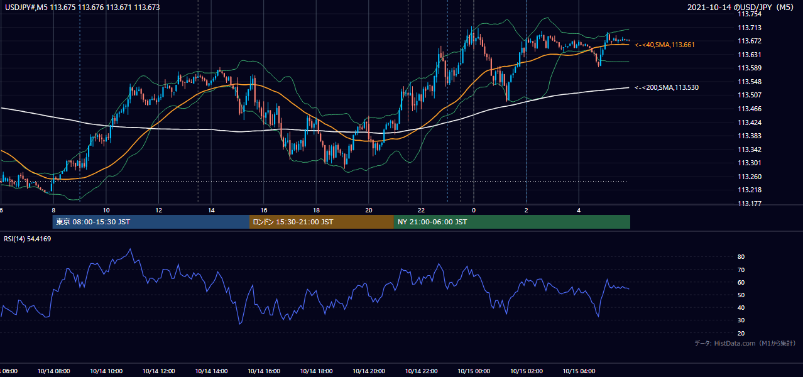The width and height of the screenshot is (803, 377).
Task: Click the RSI 30 level label
Action: tap(741, 320)
